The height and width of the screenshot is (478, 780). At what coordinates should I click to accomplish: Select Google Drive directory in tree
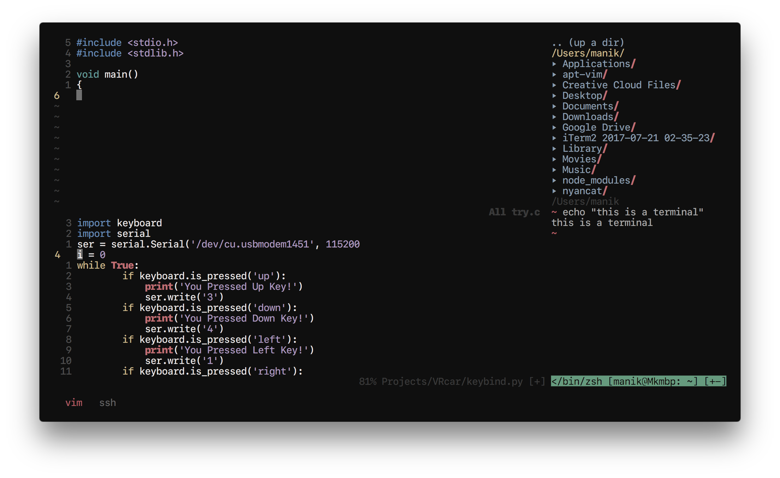point(596,127)
